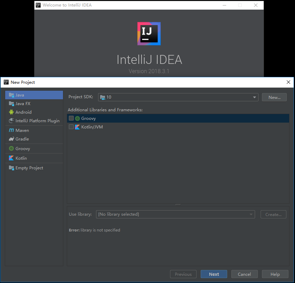Select the Groovy row text in frameworks
This screenshot has width=295, height=283.
[88, 118]
